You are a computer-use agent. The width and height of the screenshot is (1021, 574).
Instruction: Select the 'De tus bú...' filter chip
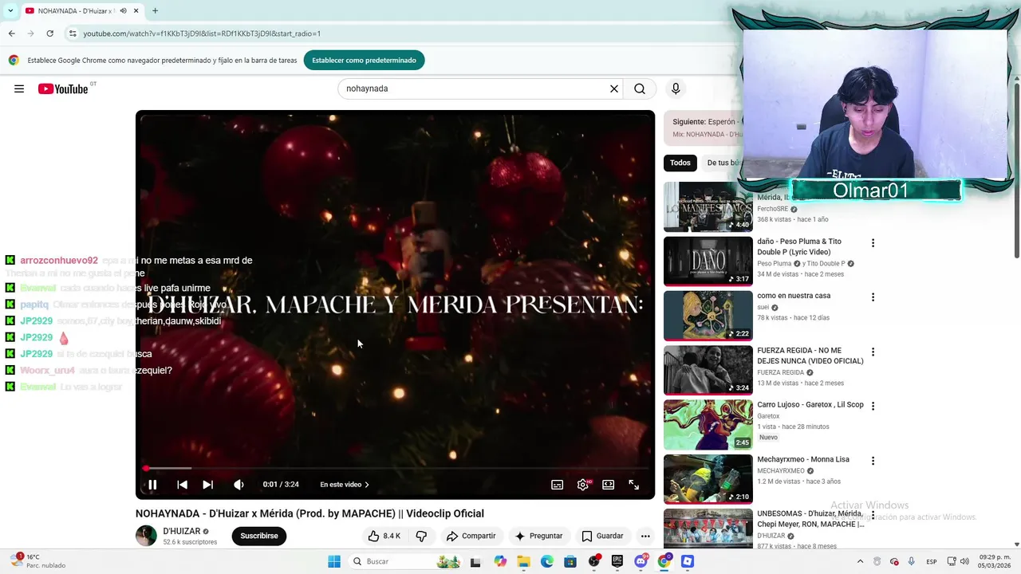[723, 163]
